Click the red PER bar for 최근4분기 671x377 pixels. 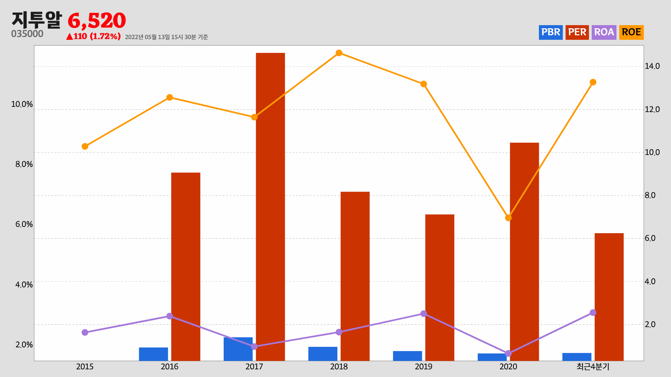pos(609,297)
